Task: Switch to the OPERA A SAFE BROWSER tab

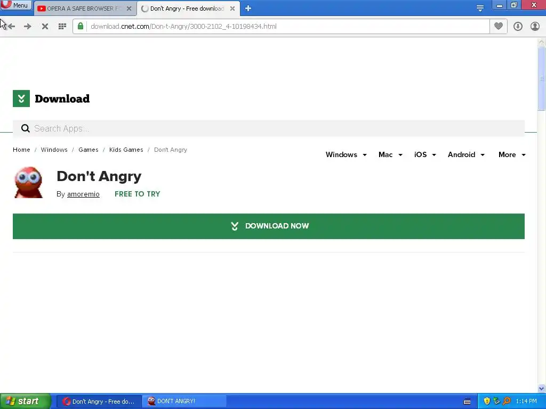Action: pyautogui.click(x=84, y=9)
